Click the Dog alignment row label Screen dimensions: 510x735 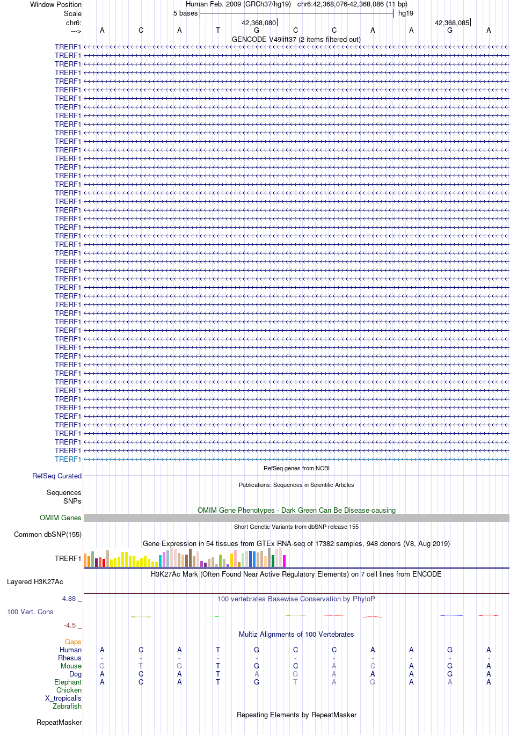coord(76,674)
